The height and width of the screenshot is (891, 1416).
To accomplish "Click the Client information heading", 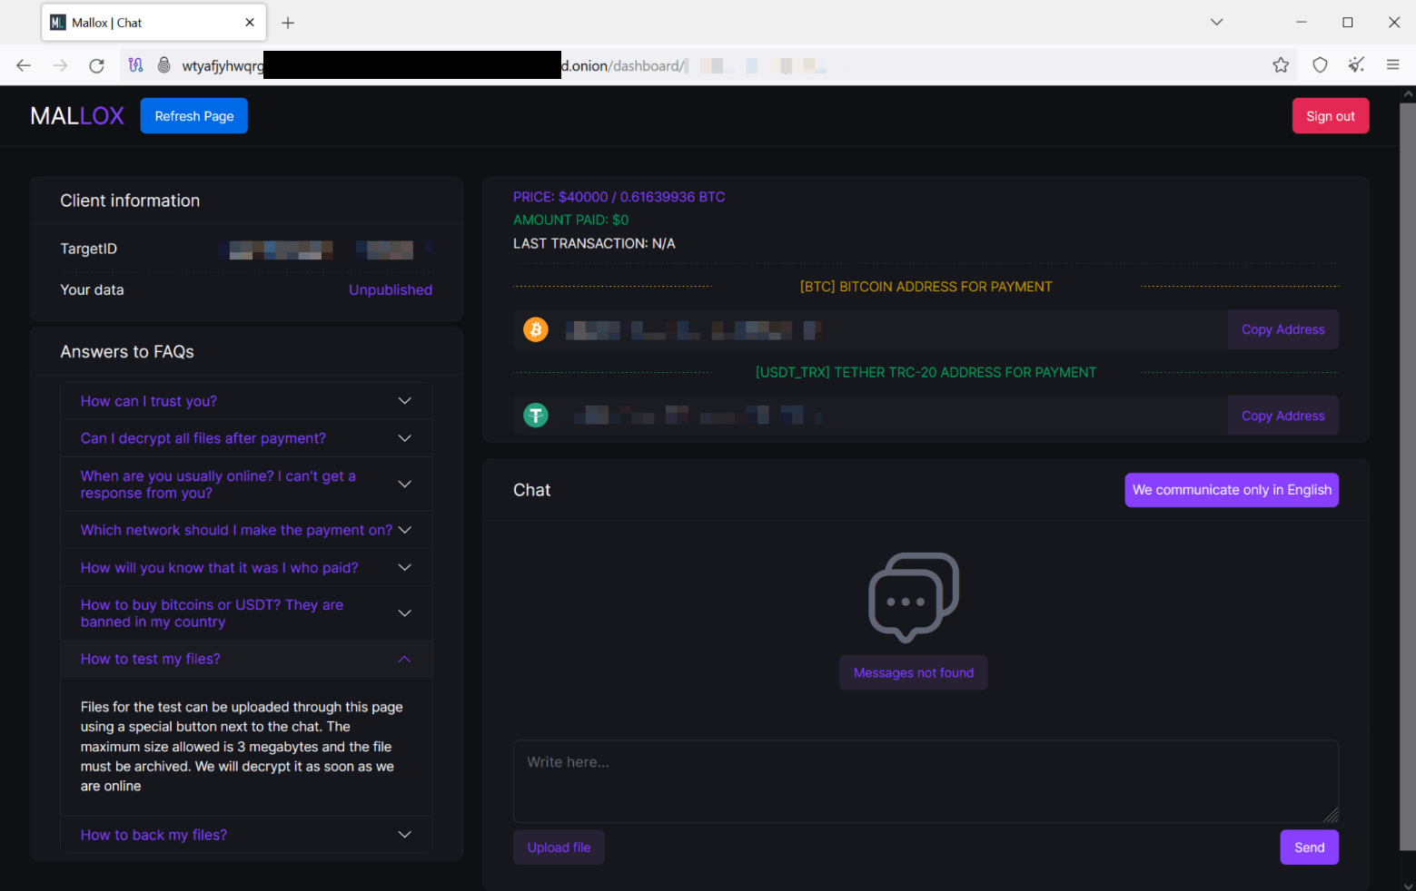I will (x=130, y=201).
